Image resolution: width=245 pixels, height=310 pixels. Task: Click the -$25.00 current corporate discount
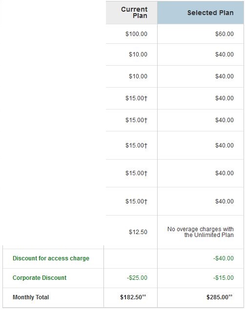pos(137,277)
